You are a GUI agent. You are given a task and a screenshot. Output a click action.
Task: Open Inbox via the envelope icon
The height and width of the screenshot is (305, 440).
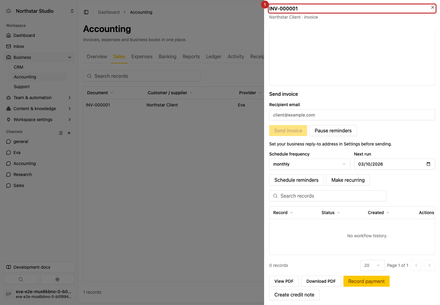pyautogui.click(x=9, y=46)
